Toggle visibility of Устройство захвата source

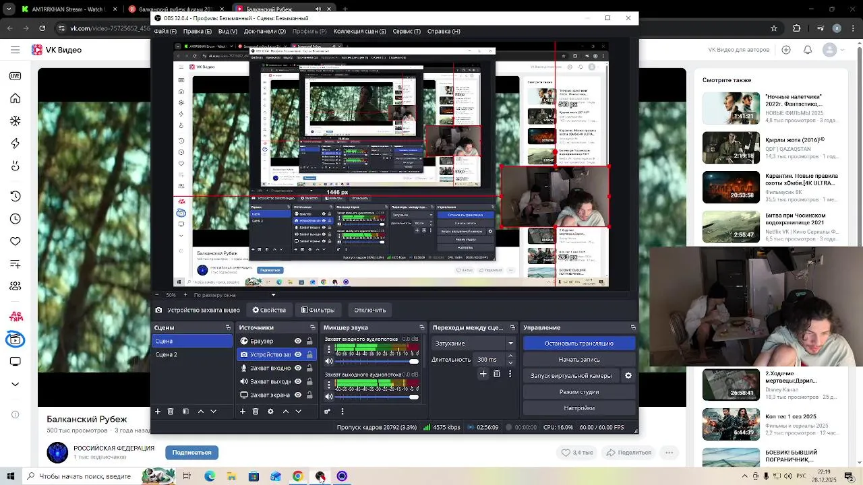point(298,354)
